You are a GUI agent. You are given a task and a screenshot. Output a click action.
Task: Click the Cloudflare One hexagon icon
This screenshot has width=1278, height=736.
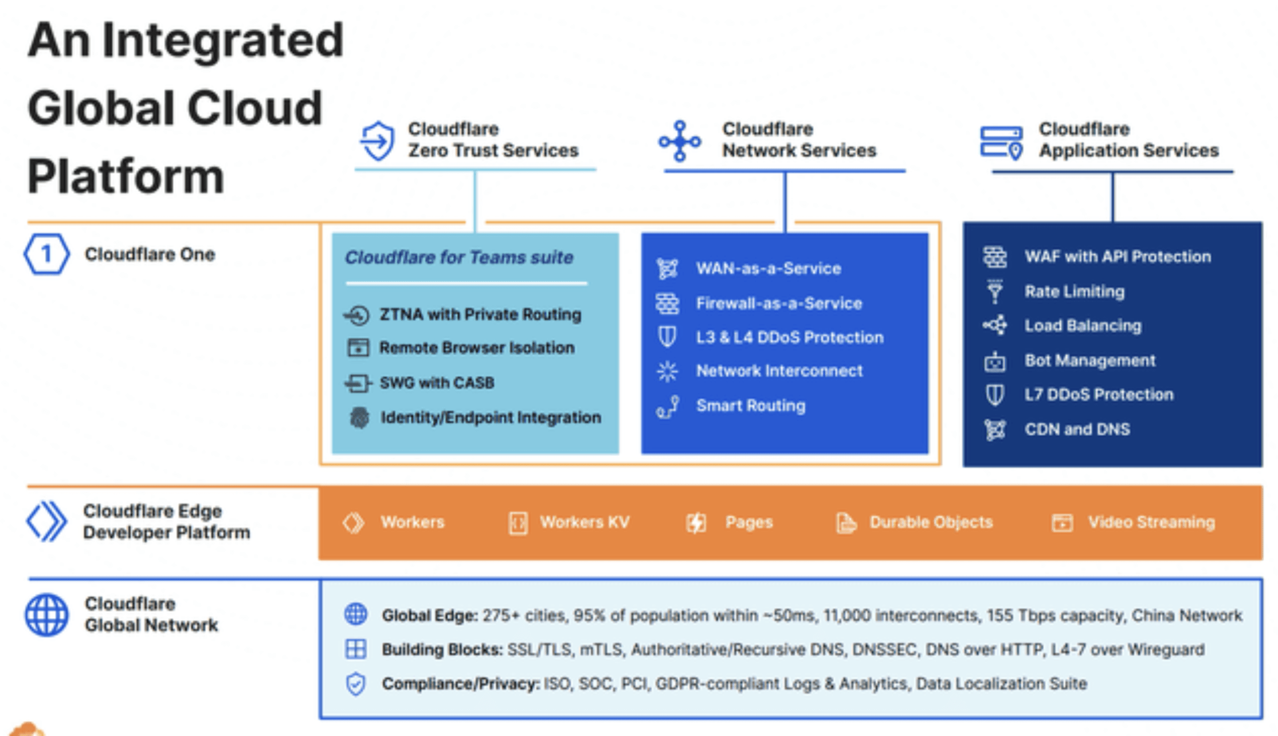click(46, 254)
